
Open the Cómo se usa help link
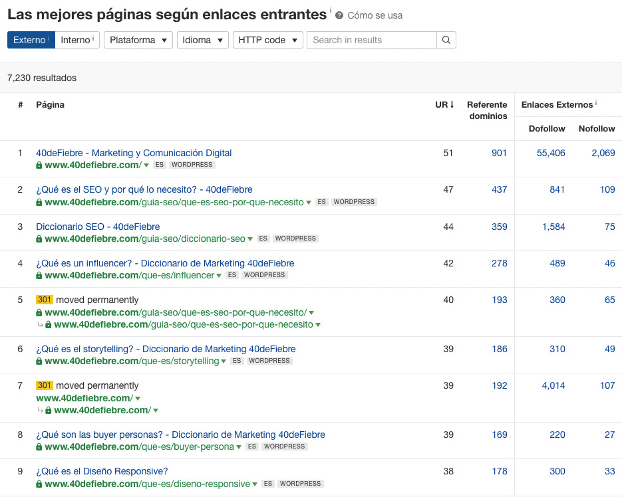point(375,15)
